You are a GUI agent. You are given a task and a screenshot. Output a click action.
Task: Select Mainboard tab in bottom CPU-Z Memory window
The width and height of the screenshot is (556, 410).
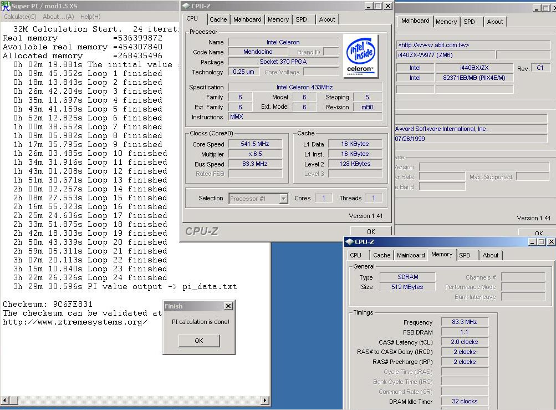tap(411, 255)
